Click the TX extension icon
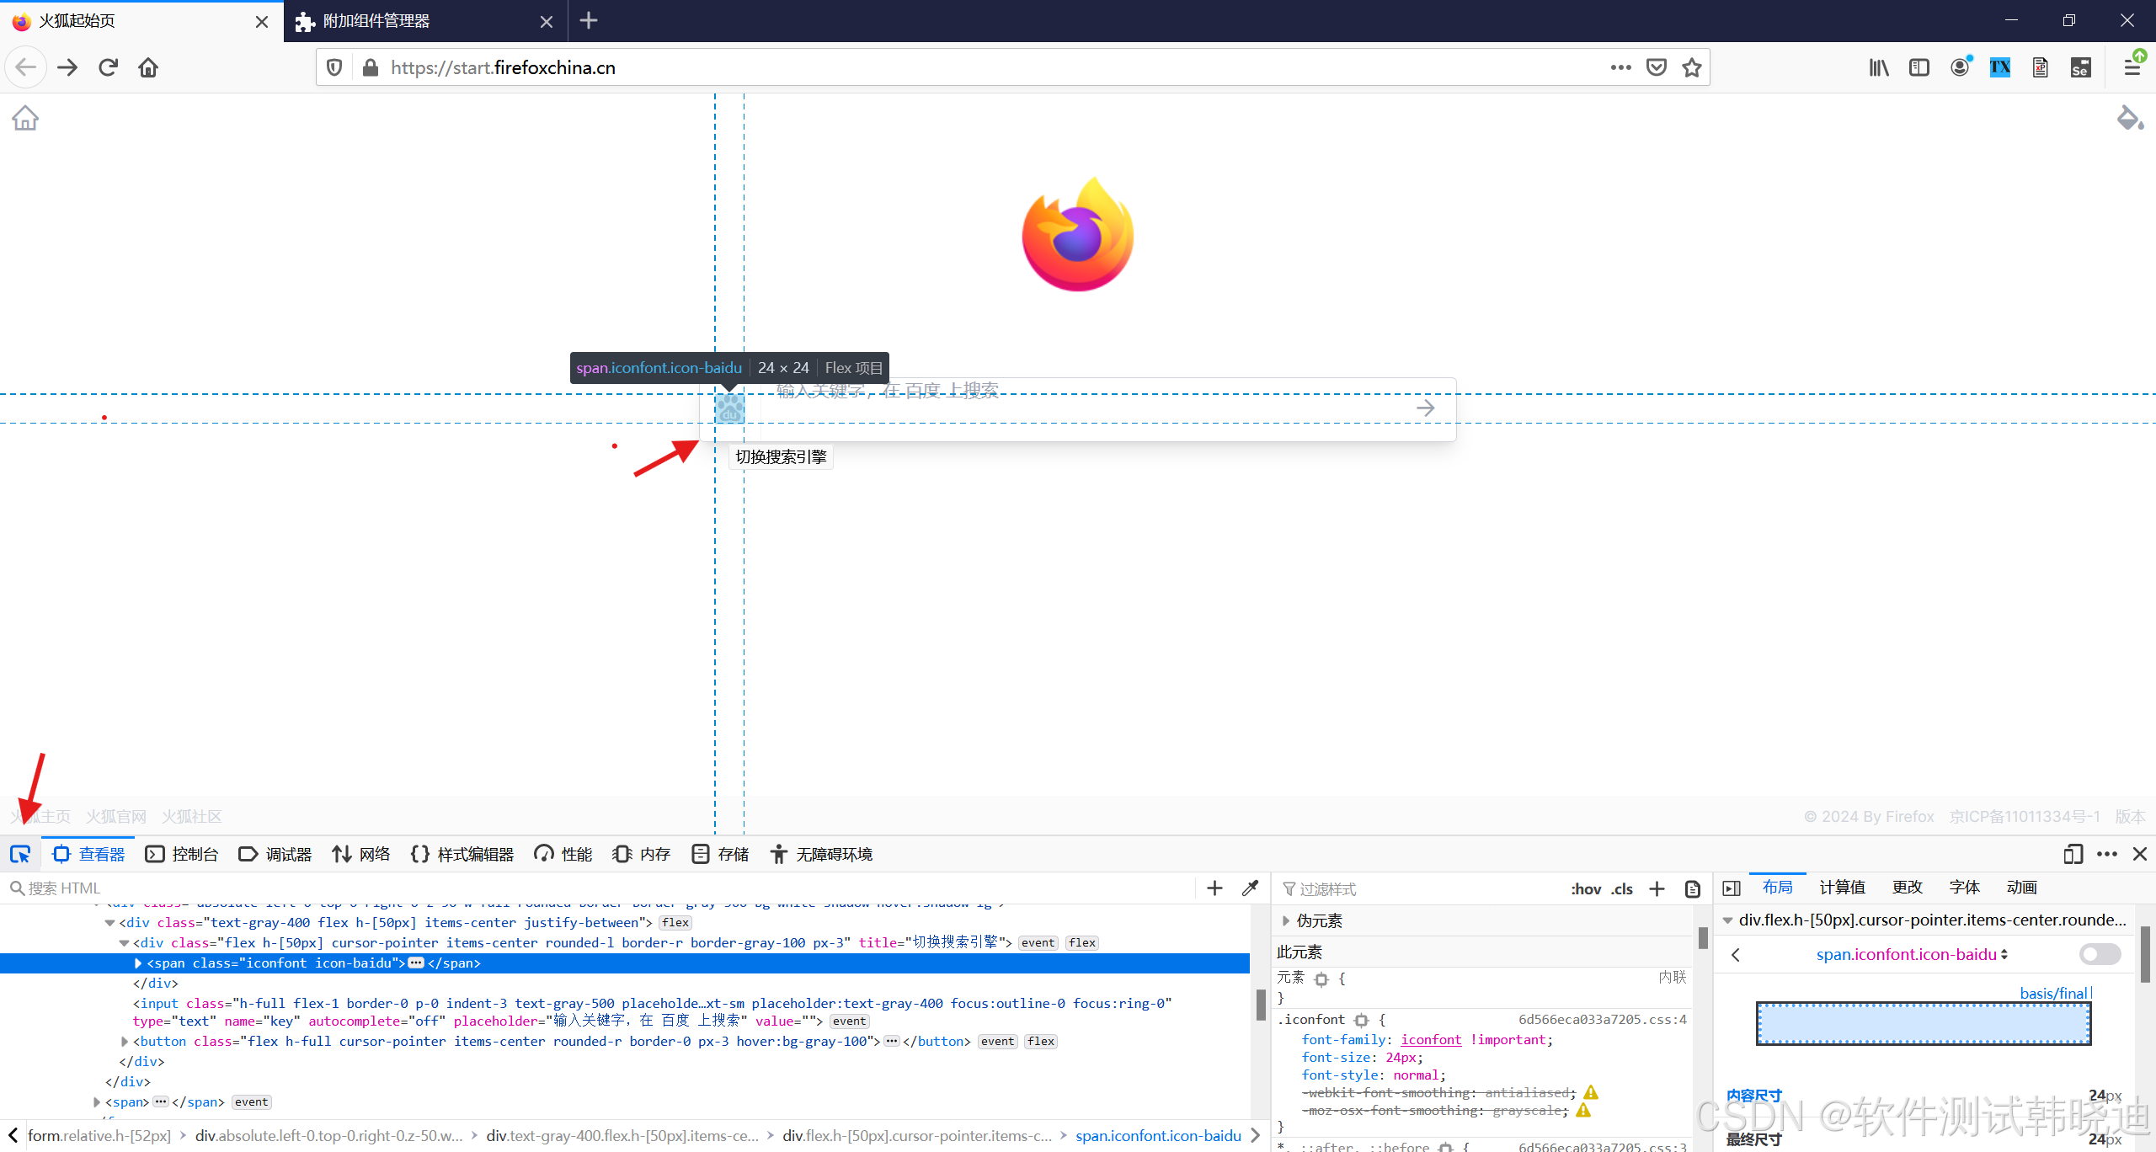 [2000, 67]
